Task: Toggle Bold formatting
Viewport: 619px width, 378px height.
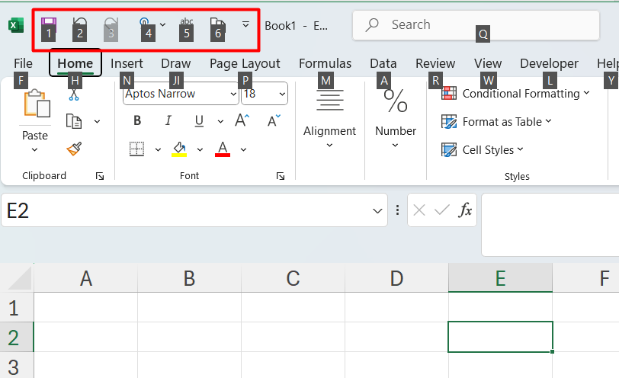Action: [137, 120]
